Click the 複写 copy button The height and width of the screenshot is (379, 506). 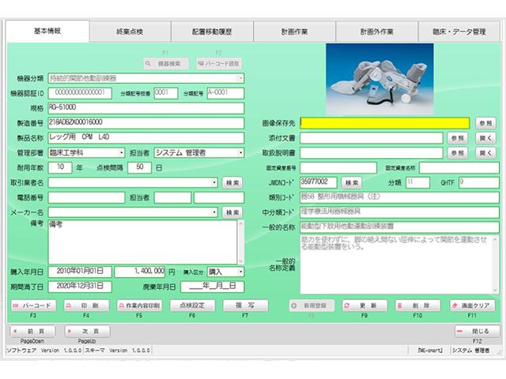(x=246, y=306)
